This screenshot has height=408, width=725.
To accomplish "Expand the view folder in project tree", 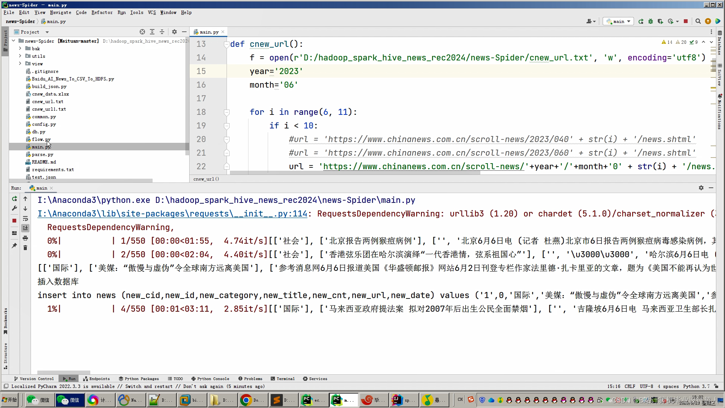I will tap(20, 64).
